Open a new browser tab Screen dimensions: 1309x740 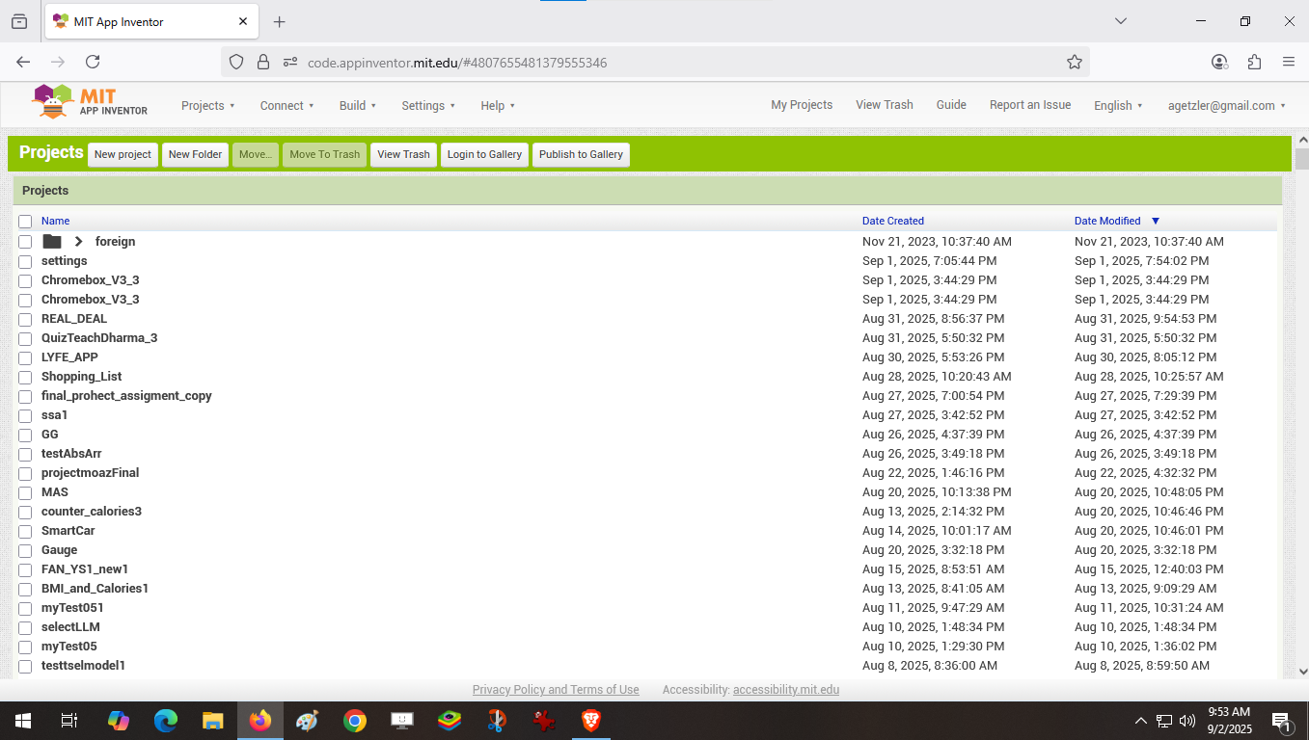click(279, 21)
